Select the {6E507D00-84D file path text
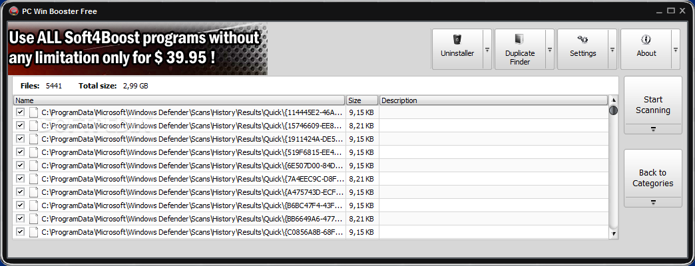This screenshot has width=695, height=266. tap(192, 166)
